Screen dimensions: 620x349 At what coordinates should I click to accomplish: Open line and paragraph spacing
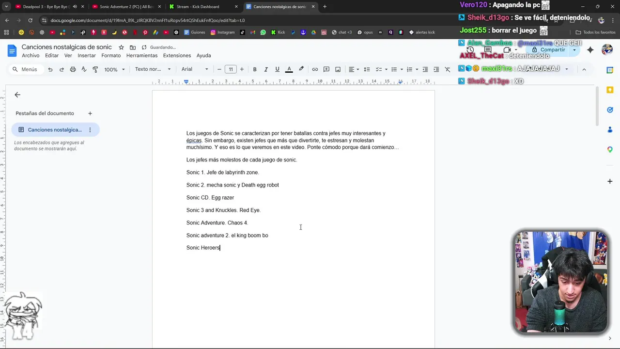click(x=367, y=69)
